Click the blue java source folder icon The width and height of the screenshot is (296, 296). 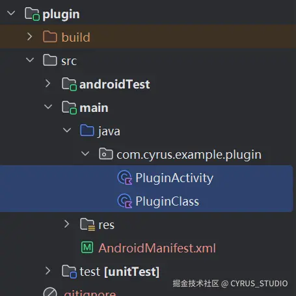(87, 130)
